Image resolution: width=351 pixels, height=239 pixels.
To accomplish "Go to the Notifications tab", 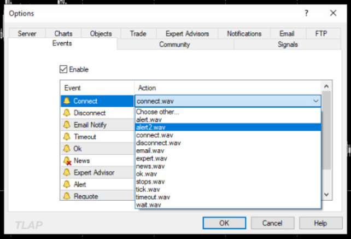I will (x=244, y=33).
